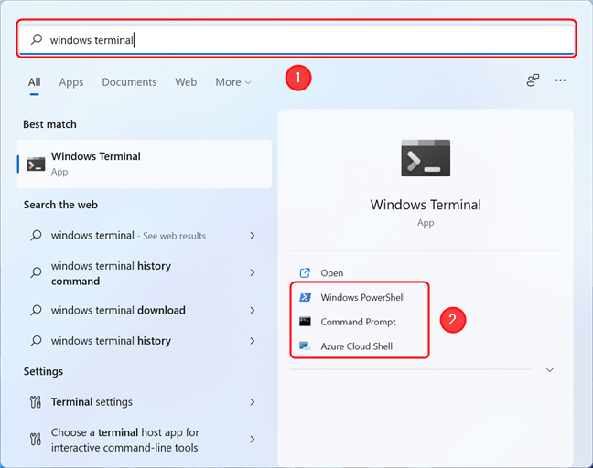The width and height of the screenshot is (593, 468).
Task: Open the More filter dropdown
Action: click(x=233, y=82)
